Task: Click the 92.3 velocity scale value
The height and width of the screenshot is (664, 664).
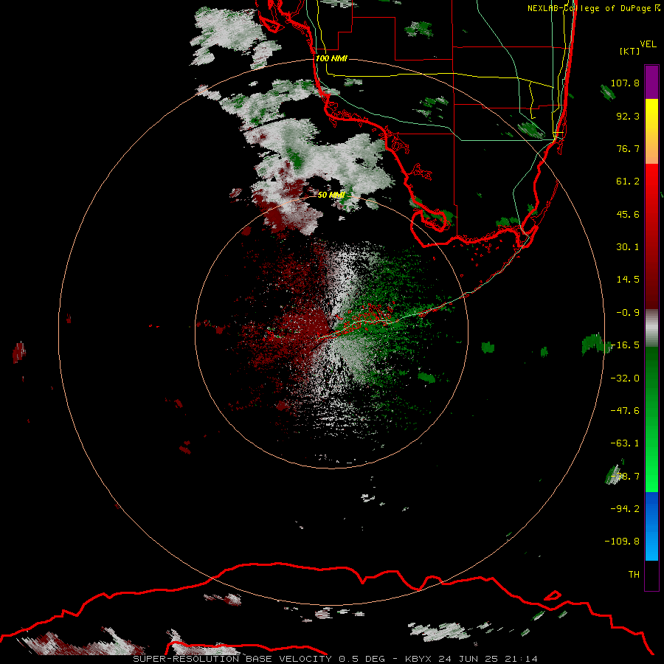Action: coord(628,116)
